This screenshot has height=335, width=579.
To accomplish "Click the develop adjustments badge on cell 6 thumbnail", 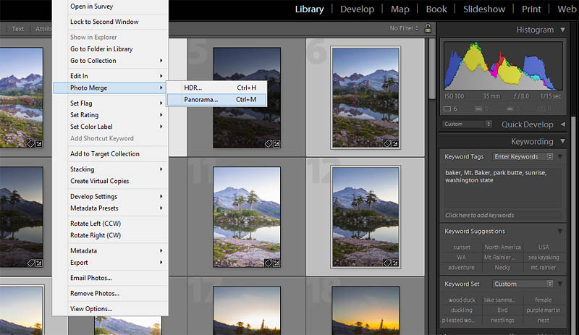I will [x=395, y=144].
